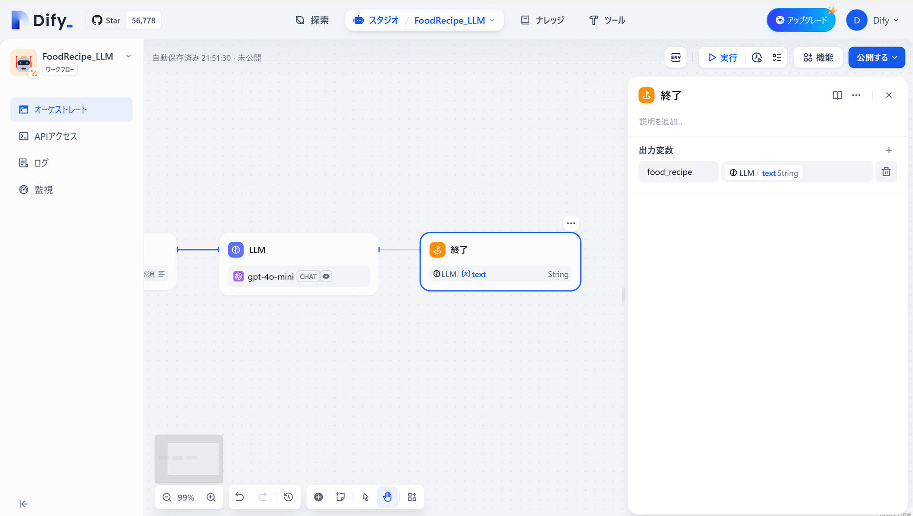
Task: Open 機能 features button
Action: [818, 57]
